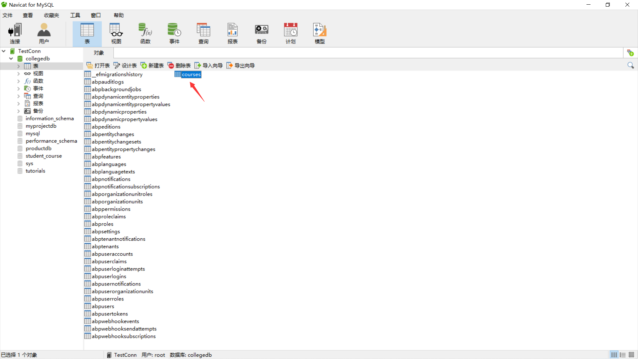Click the 导入向导 button
Viewport: 638px width, 359px height.
coord(209,65)
